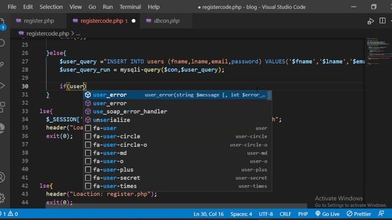
Task: Click the horizontal editor scrollbar
Action: pos(176,205)
